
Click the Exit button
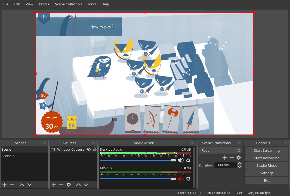267,180
